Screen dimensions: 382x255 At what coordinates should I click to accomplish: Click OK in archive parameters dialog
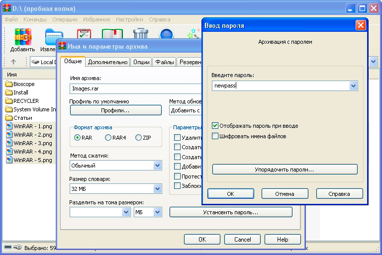[202, 240]
